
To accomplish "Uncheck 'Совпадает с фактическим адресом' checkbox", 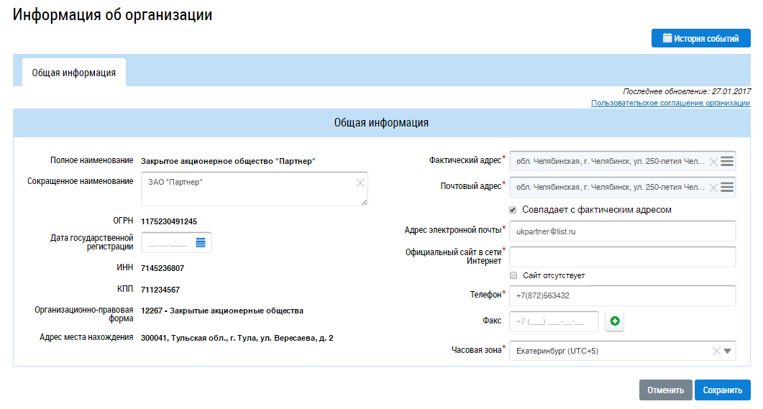I will pos(513,210).
